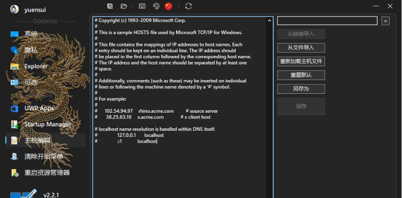Select Explorer in the sidebar
Screen dimensions: 402x198
36,66
